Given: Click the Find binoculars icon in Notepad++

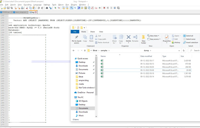Looking at the screenshot, I should coord(47,8).
